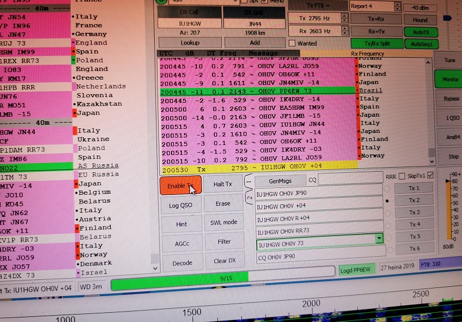
Task: Select the radio button beside Tx 4
Action: pos(388,225)
